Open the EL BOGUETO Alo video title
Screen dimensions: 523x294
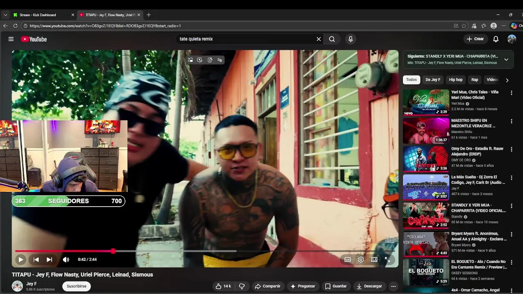coord(479,264)
